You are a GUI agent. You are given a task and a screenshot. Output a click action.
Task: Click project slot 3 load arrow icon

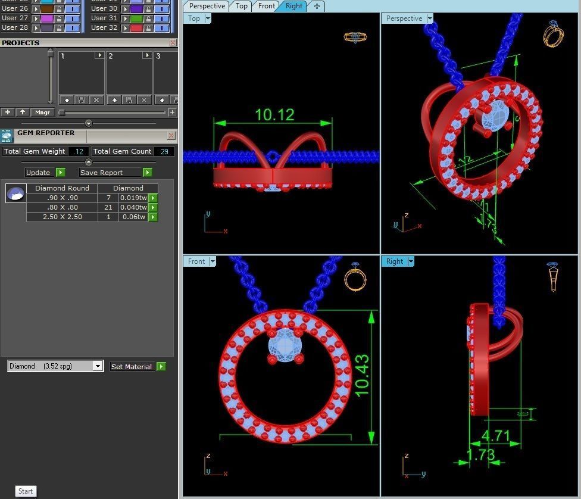point(162,99)
